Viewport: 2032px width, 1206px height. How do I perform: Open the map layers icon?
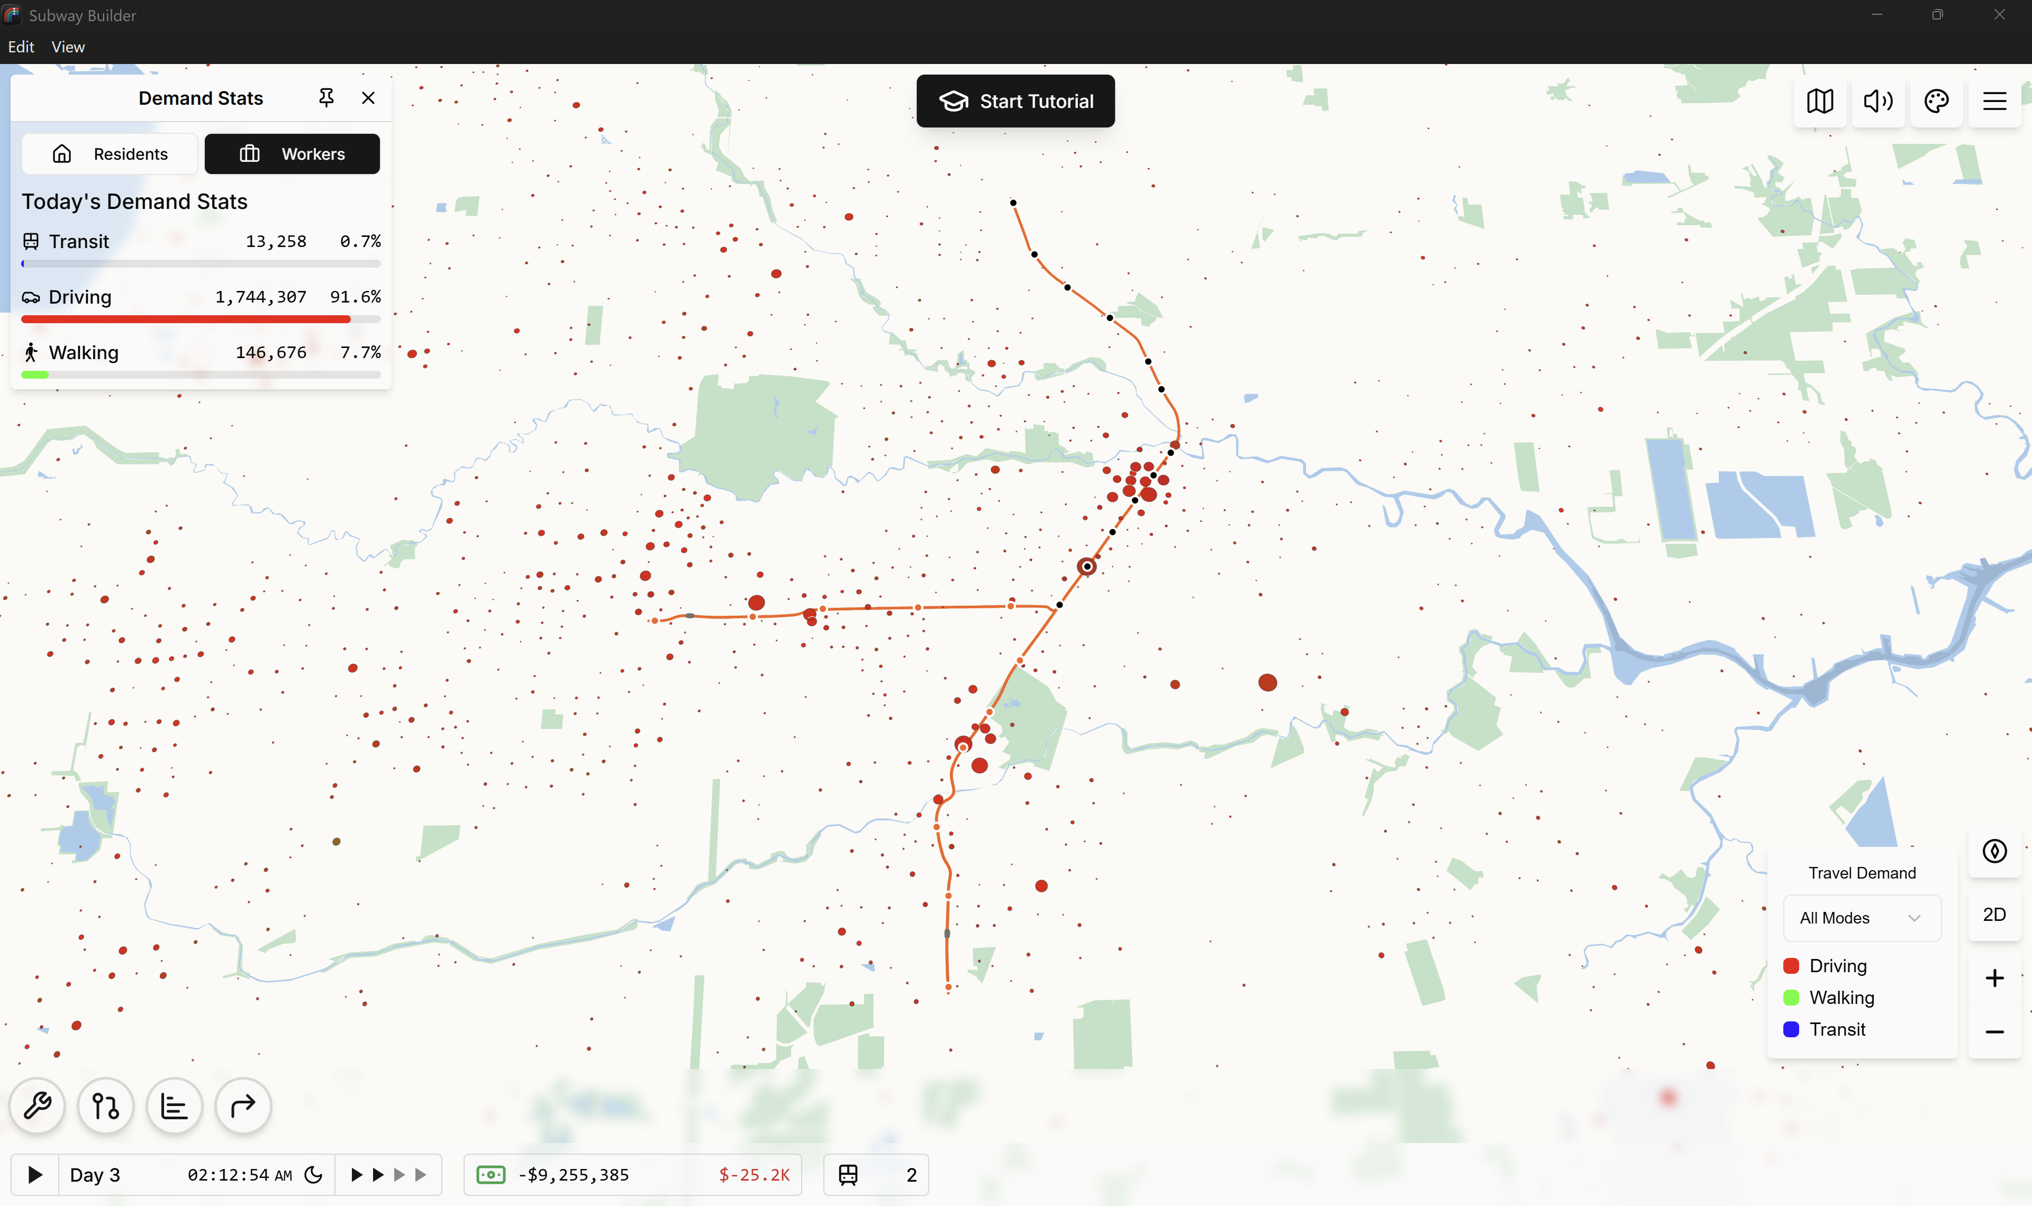coord(1820,102)
